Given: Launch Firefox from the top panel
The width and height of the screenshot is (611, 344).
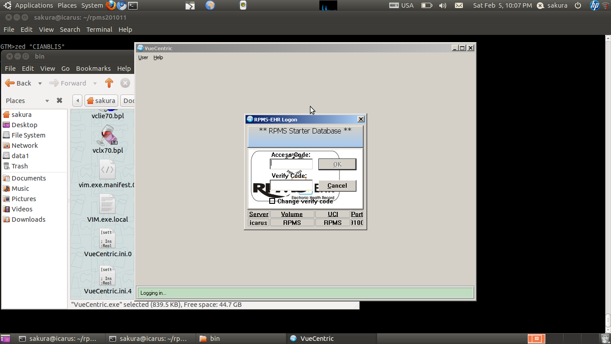Looking at the screenshot, I should (x=111, y=5).
